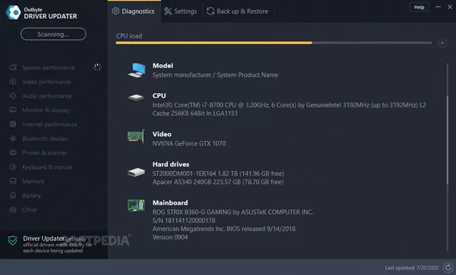This screenshot has width=456, height=275.
Task: Click the ST2000DM001-1ER164 drive line
Action: [218, 173]
